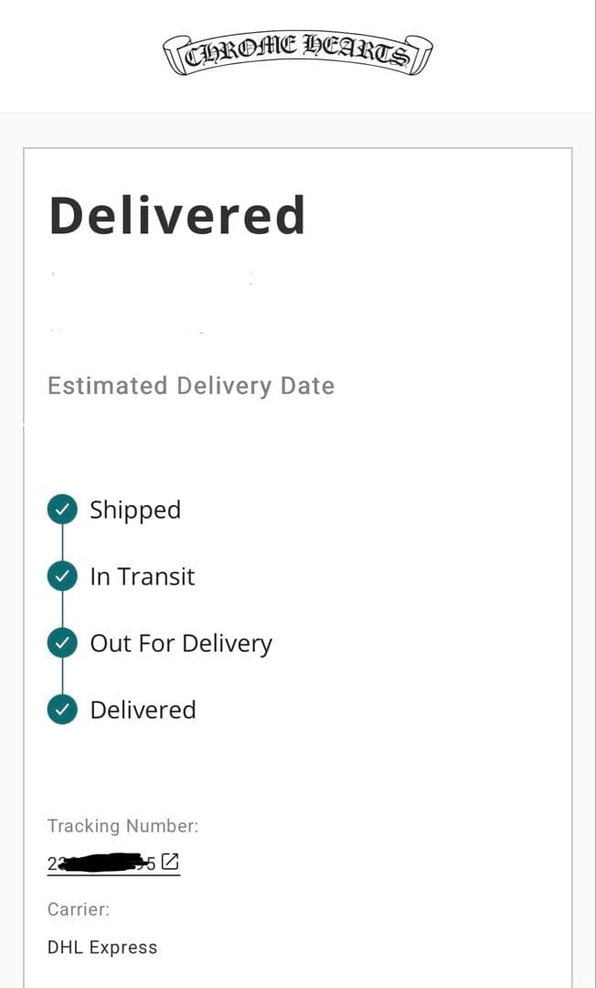The height and width of the screenshot is (988, 596).
Task: Click timeline line between Out For Delivery and Delivered
Action: pos(62,677)
